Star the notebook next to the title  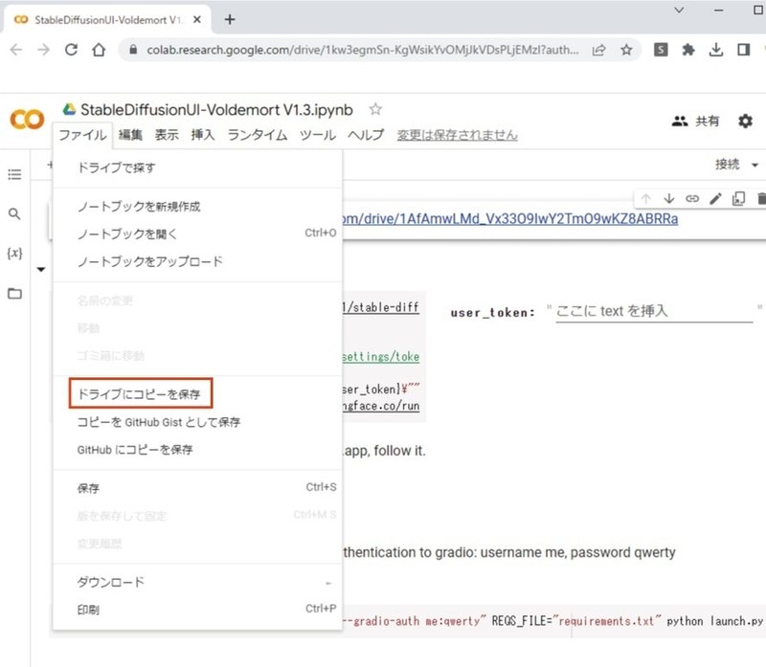(x=375, y=109)
